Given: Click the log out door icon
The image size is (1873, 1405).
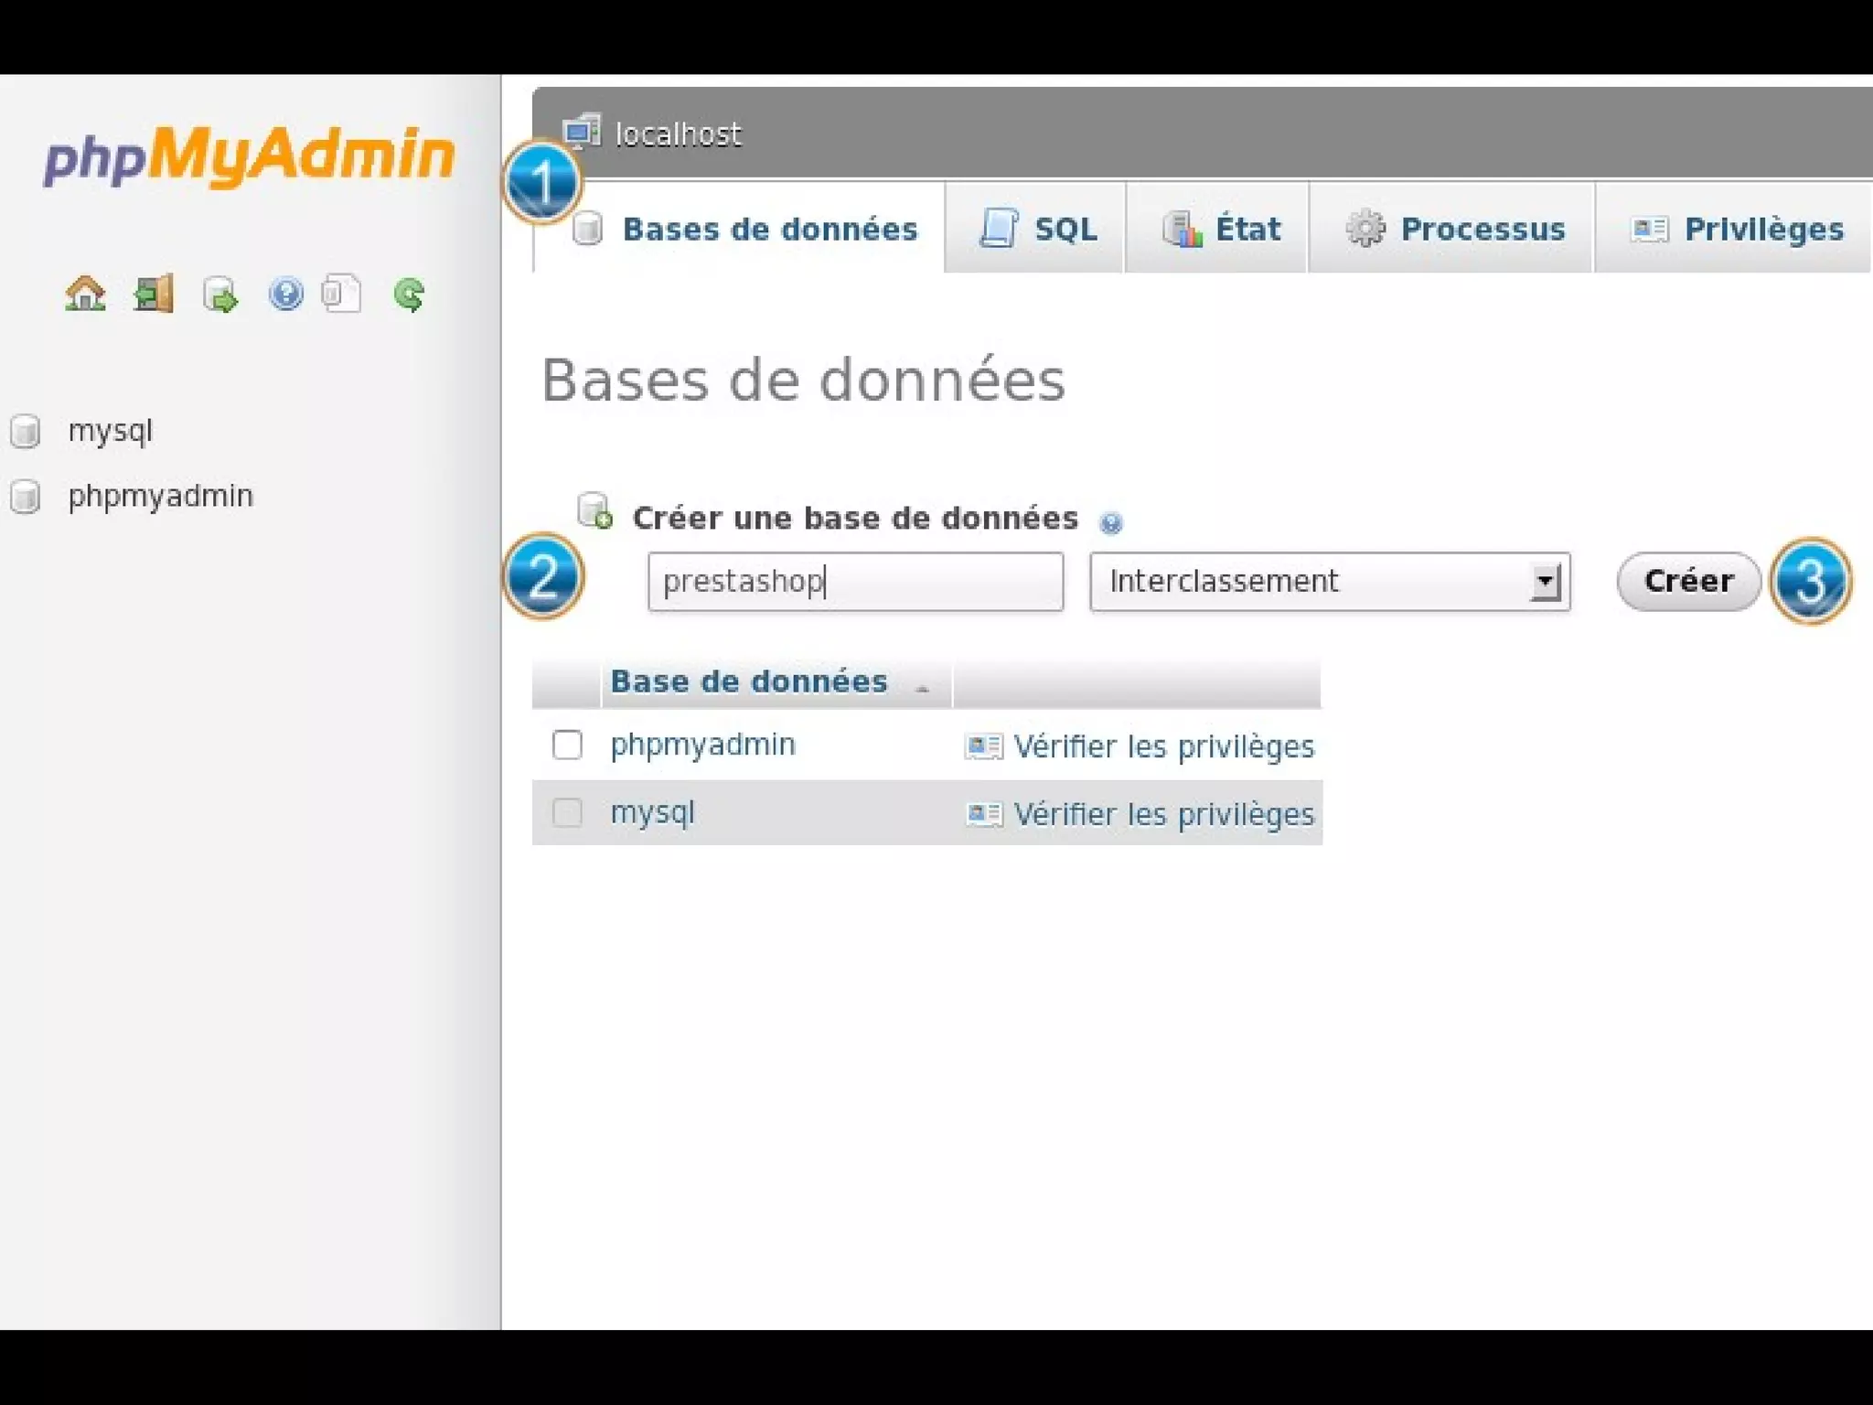Looking at the screenshot, I should [x=153, y=294].
